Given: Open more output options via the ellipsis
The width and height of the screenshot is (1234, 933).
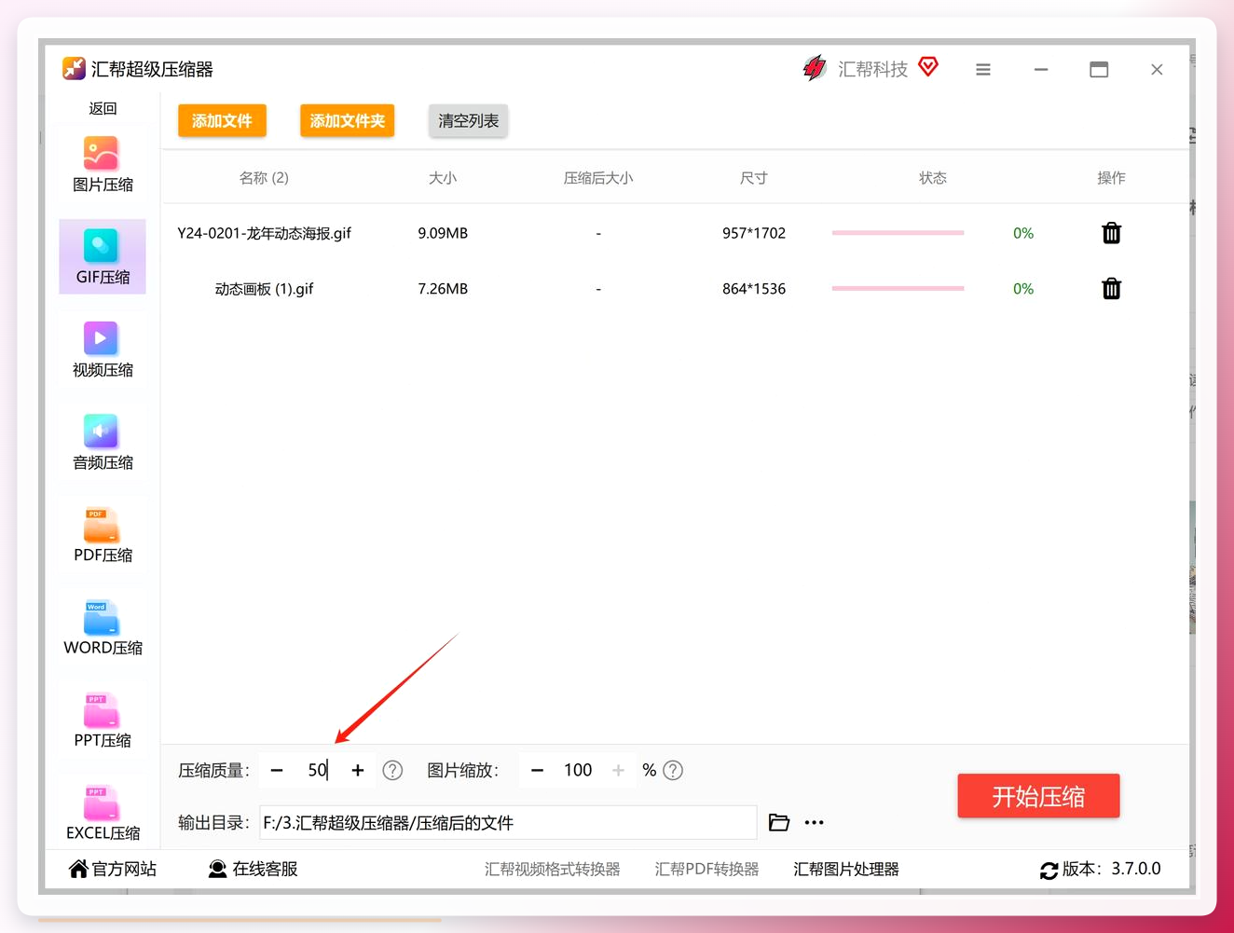Looking at the screenshot, I should pos(814,822).
